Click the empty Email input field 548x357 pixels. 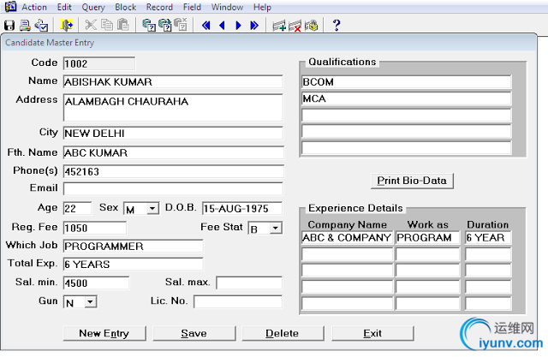(x=172, y=188)
